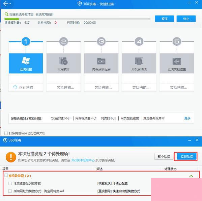This screenshot has width=202, height=201.
Task: Check the IE浏览器标识被修改 item
Action: pos(10,183)
